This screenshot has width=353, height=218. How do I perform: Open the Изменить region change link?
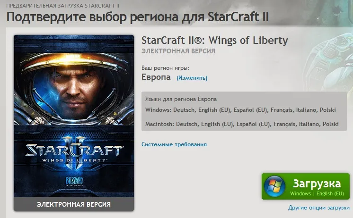[x=192, y=78]
